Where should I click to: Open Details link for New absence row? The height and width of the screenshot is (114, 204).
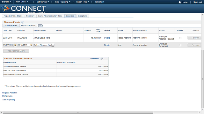pos(107,45)
